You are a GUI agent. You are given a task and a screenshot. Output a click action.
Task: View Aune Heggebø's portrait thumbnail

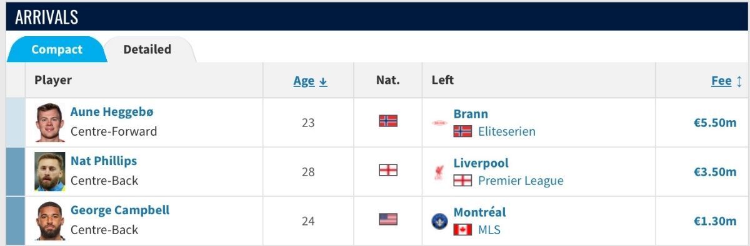[x=50, y=123]
